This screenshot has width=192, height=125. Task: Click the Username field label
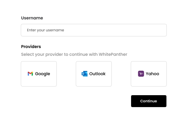click(32, 18)
